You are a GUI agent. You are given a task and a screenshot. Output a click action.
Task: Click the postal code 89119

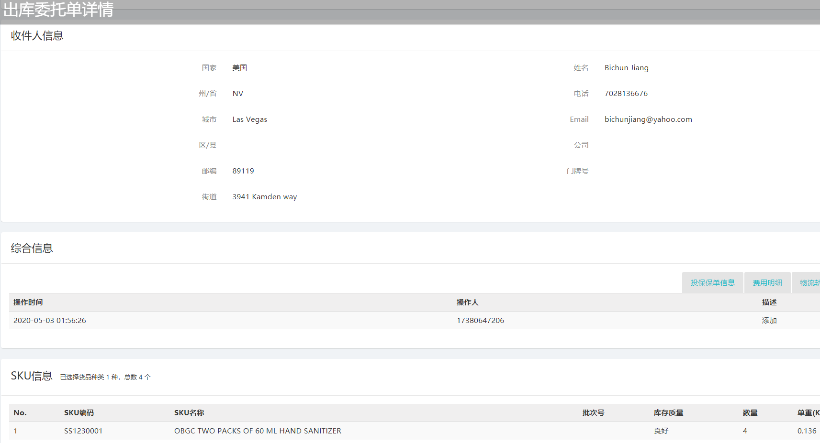tap(243, 171)
